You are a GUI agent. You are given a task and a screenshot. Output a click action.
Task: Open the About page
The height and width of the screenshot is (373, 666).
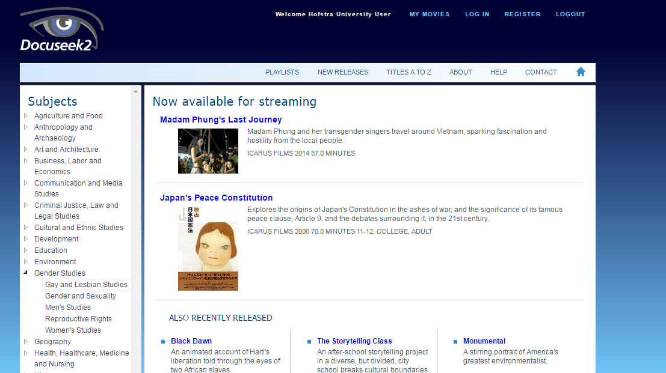[x=460, y=72]
